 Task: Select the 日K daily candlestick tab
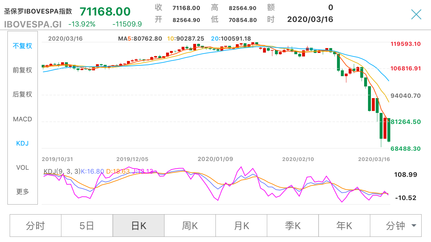[x=138, y=226]
